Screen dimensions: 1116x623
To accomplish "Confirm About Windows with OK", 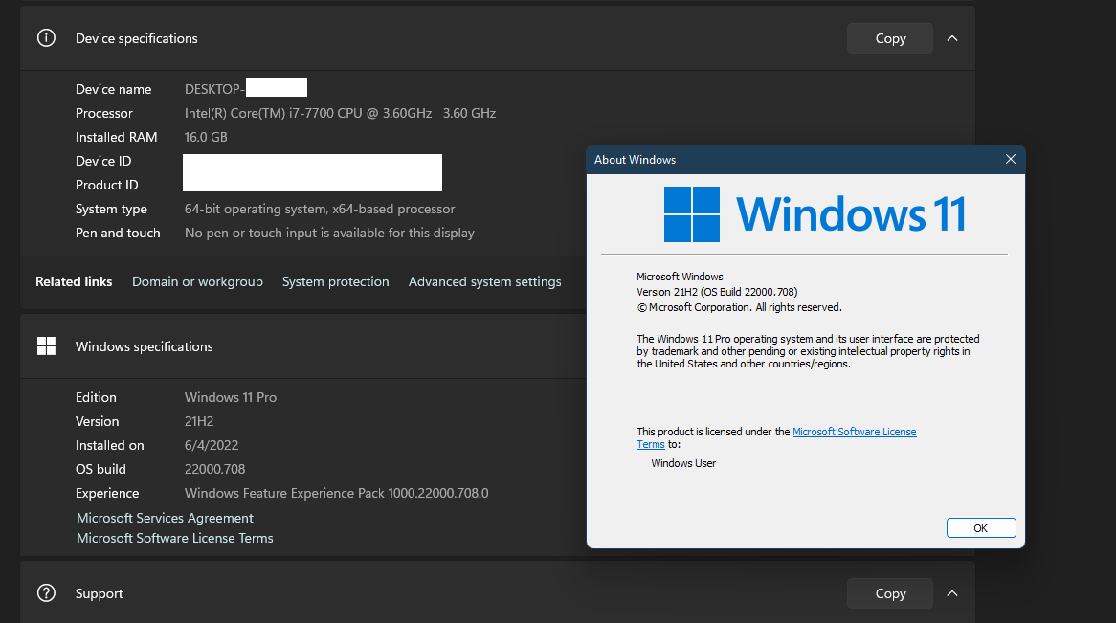I will coord(981,527).
